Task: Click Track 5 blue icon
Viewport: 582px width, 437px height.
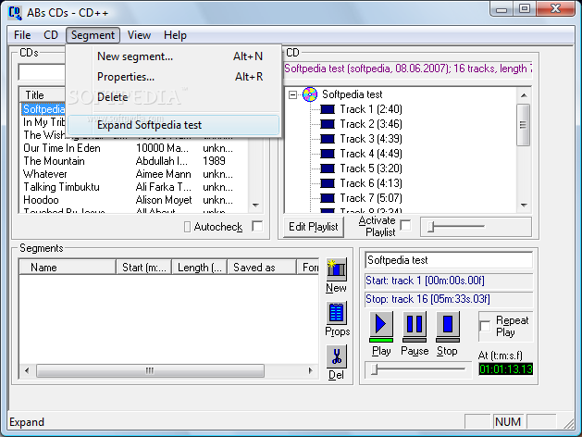Action: pyautogui.click(x=328, y=169)
